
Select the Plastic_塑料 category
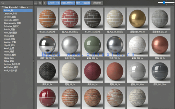point(10,55)
